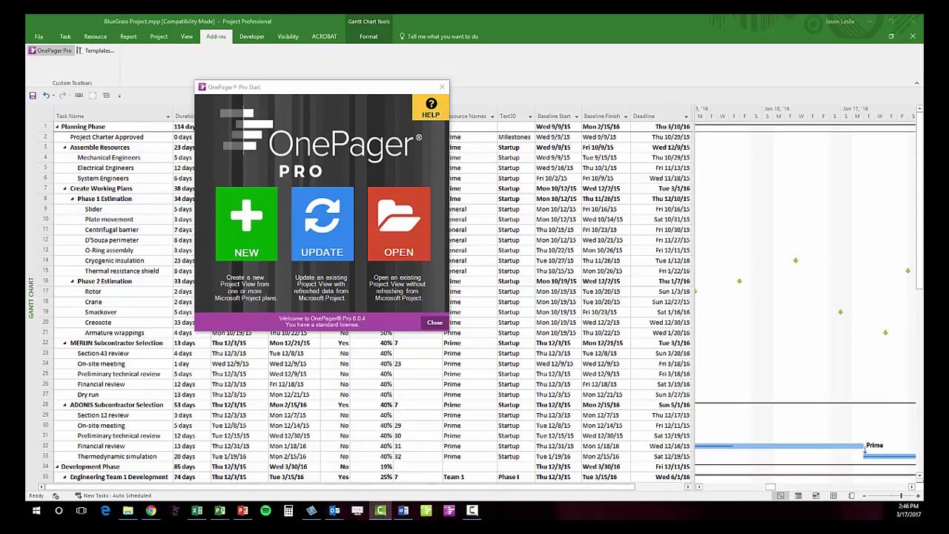
Task: Click the blue UPDATE tile
Action: click(x=322, y=224)
